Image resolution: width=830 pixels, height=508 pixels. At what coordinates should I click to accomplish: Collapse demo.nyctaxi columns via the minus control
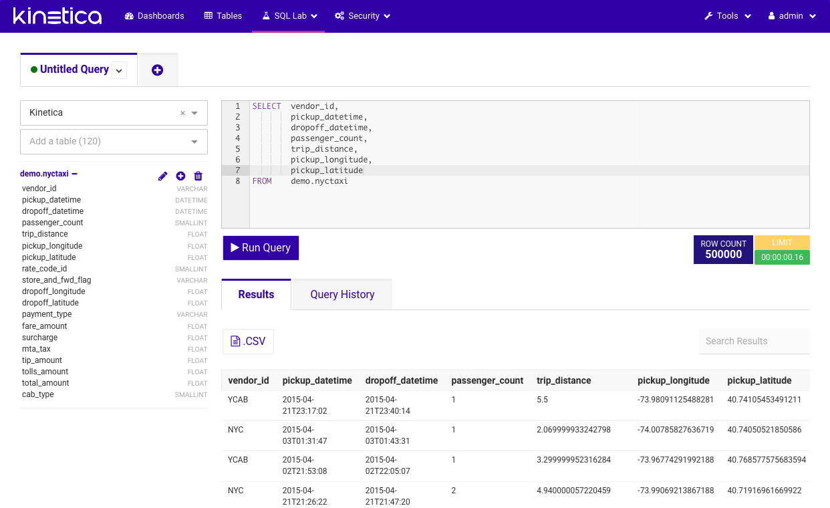pyautogui.click(x=74, y=173)
